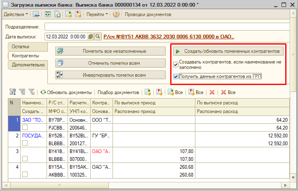Expand the Перейти dropdown menu

click(x=97, y=14)
